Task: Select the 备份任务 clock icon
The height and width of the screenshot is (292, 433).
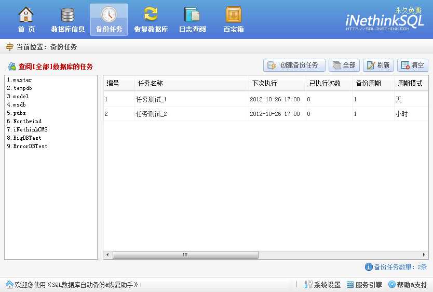Action: point(109,15)
